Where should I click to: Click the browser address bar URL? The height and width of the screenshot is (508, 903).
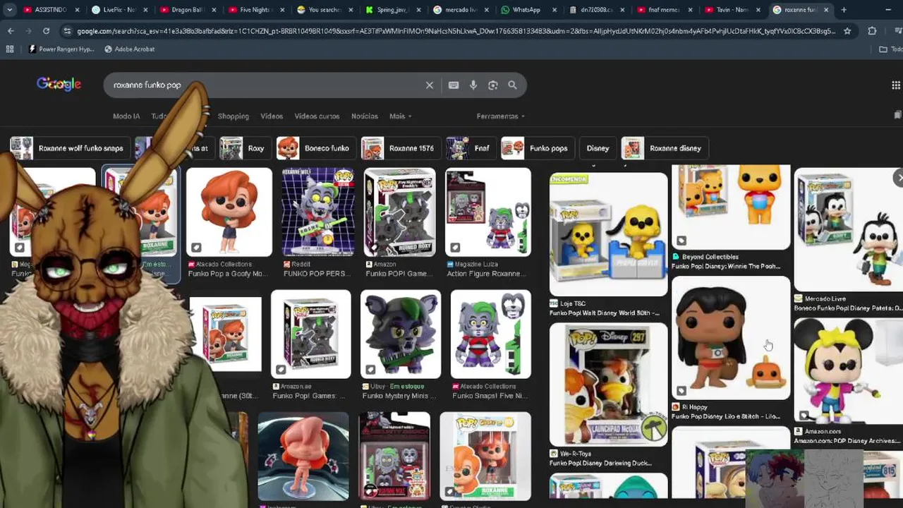pos(456,31)
